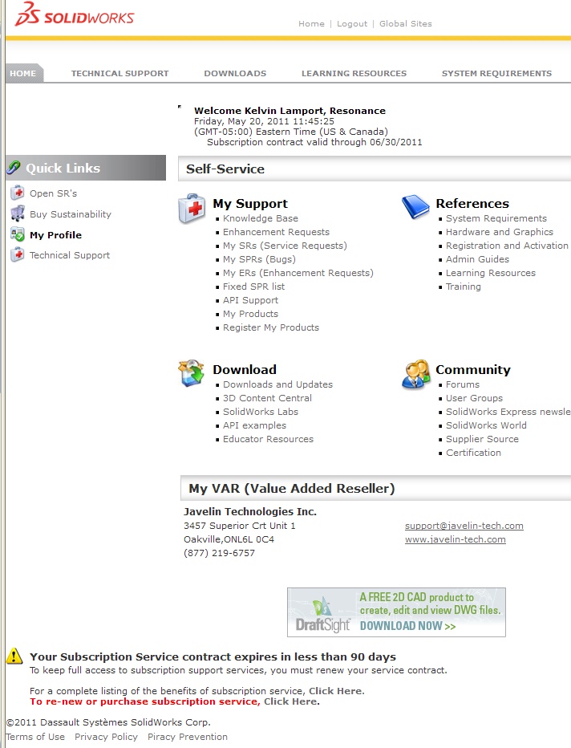Open My SRs (Service Requests)
This screenshot has width=571, height=748.
(x=285, y=246)
